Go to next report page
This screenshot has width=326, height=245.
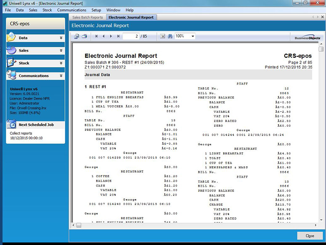click(111, 37)
